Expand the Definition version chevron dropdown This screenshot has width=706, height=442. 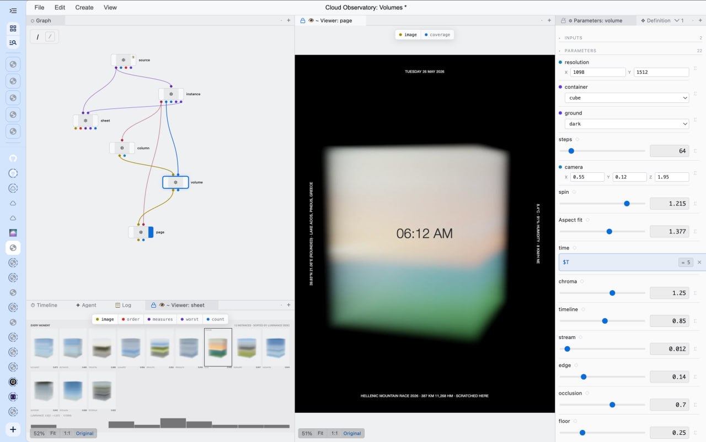click(676, 20)
